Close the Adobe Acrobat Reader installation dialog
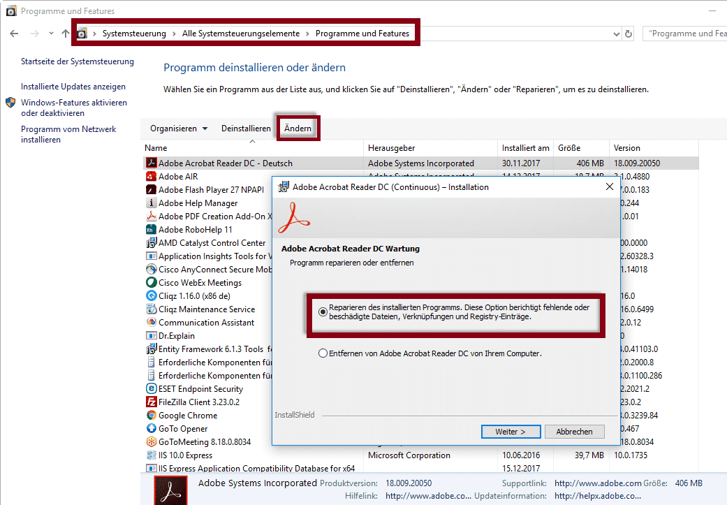Image resolution: width=727 pixels, height=505 pixels. pyautogui.click(x=609, y=186)
